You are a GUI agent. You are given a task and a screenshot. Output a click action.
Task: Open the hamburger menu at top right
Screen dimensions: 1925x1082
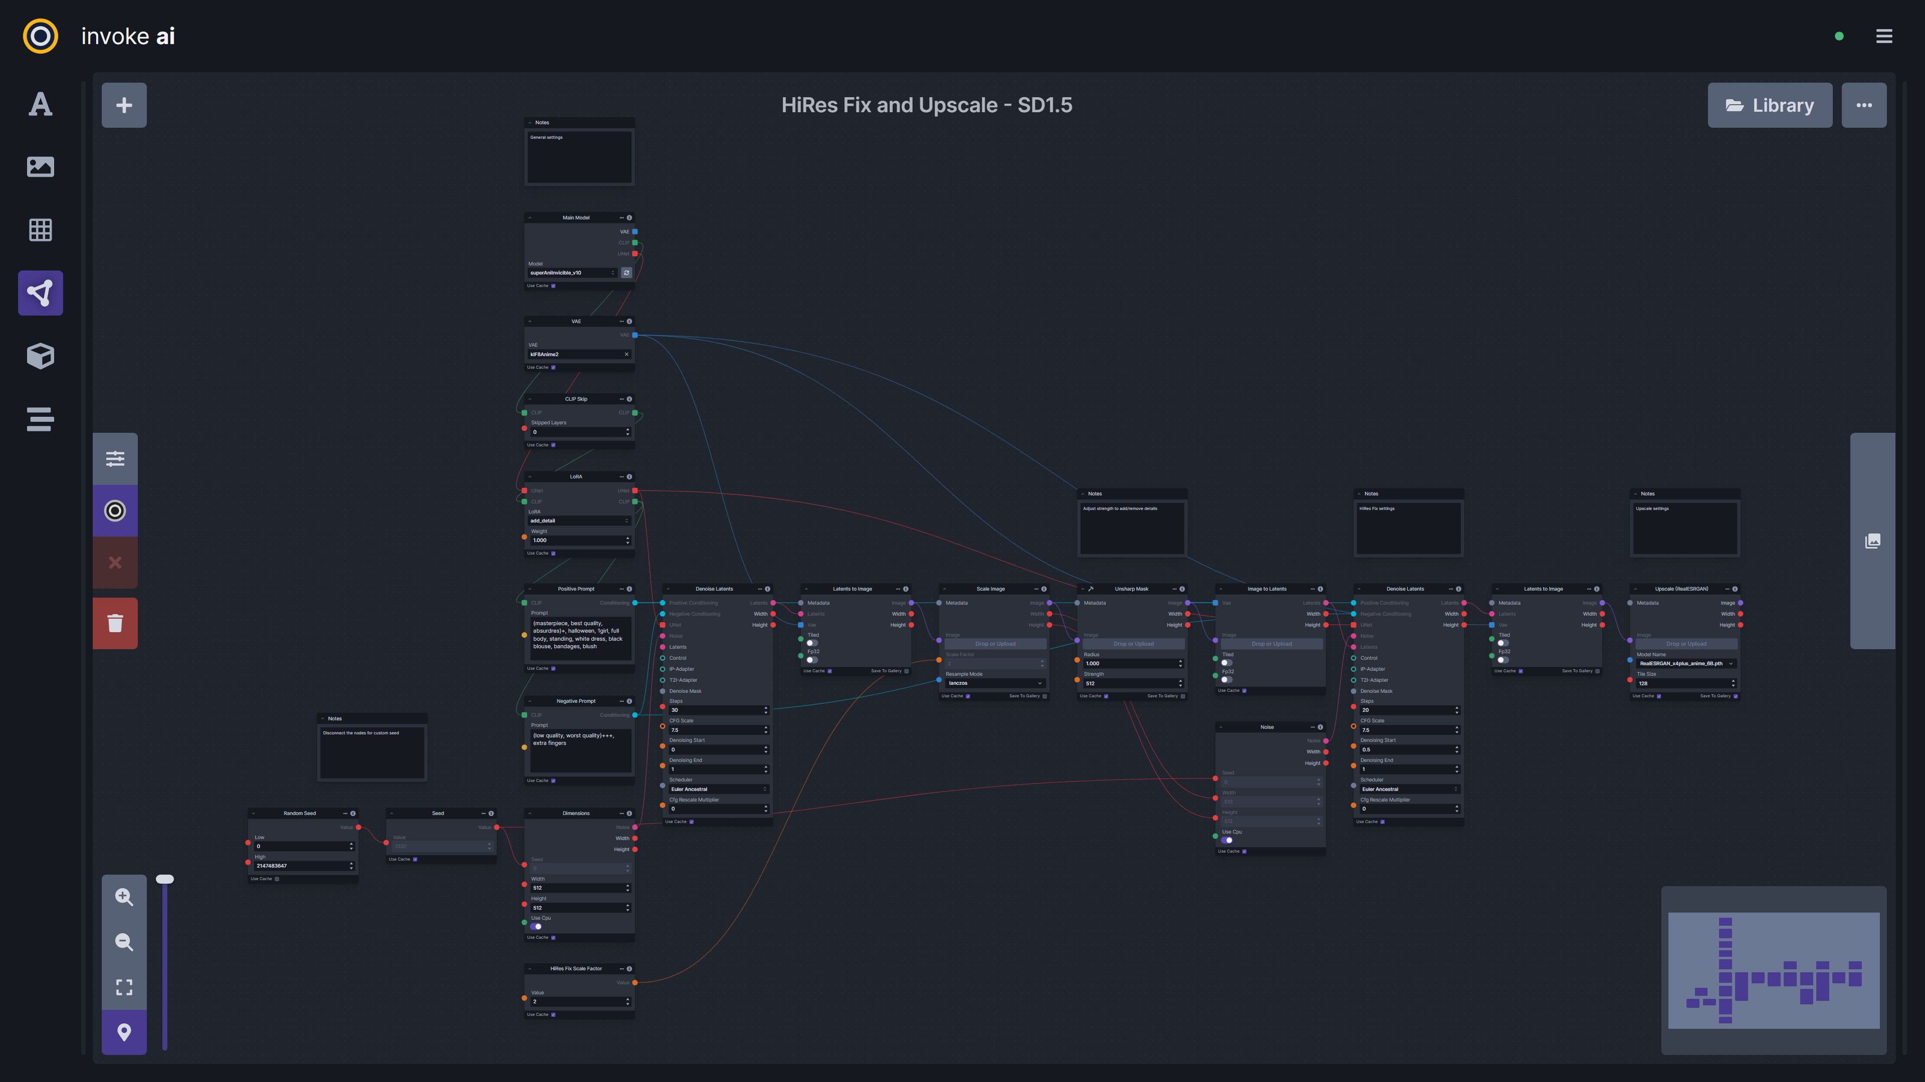pos(1884,36)
